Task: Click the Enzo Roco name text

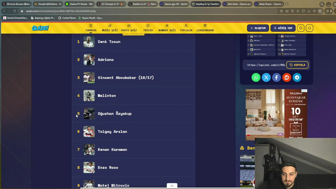Action: coord(108,167)
